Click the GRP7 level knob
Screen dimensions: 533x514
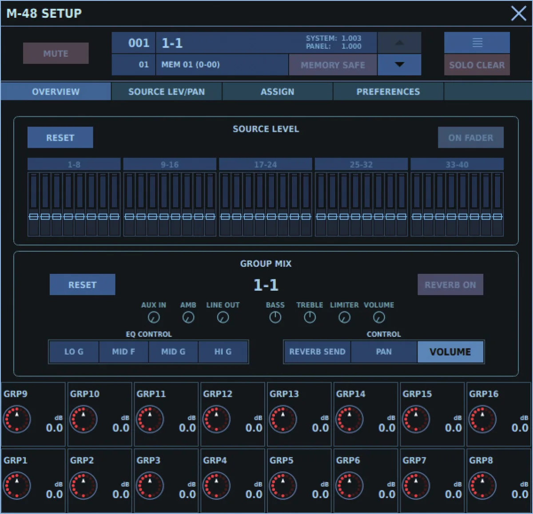point(416,486)
